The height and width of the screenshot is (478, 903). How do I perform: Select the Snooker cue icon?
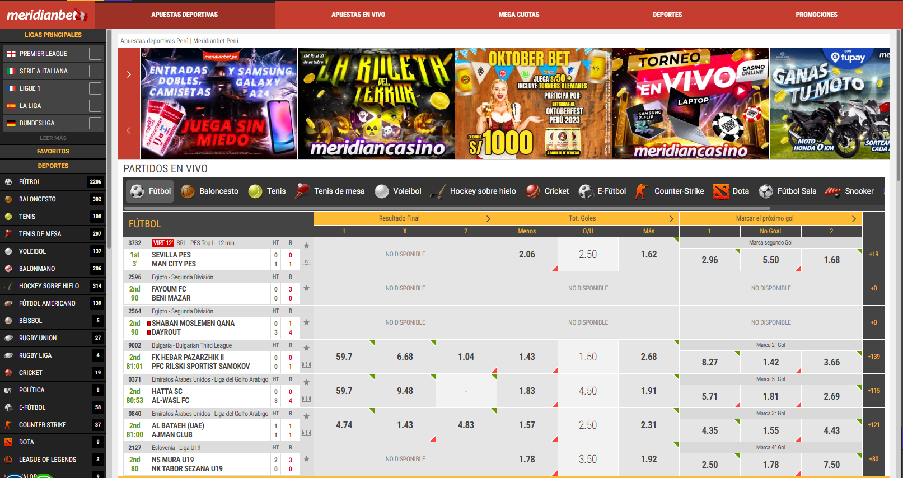[x=833, y=191]
